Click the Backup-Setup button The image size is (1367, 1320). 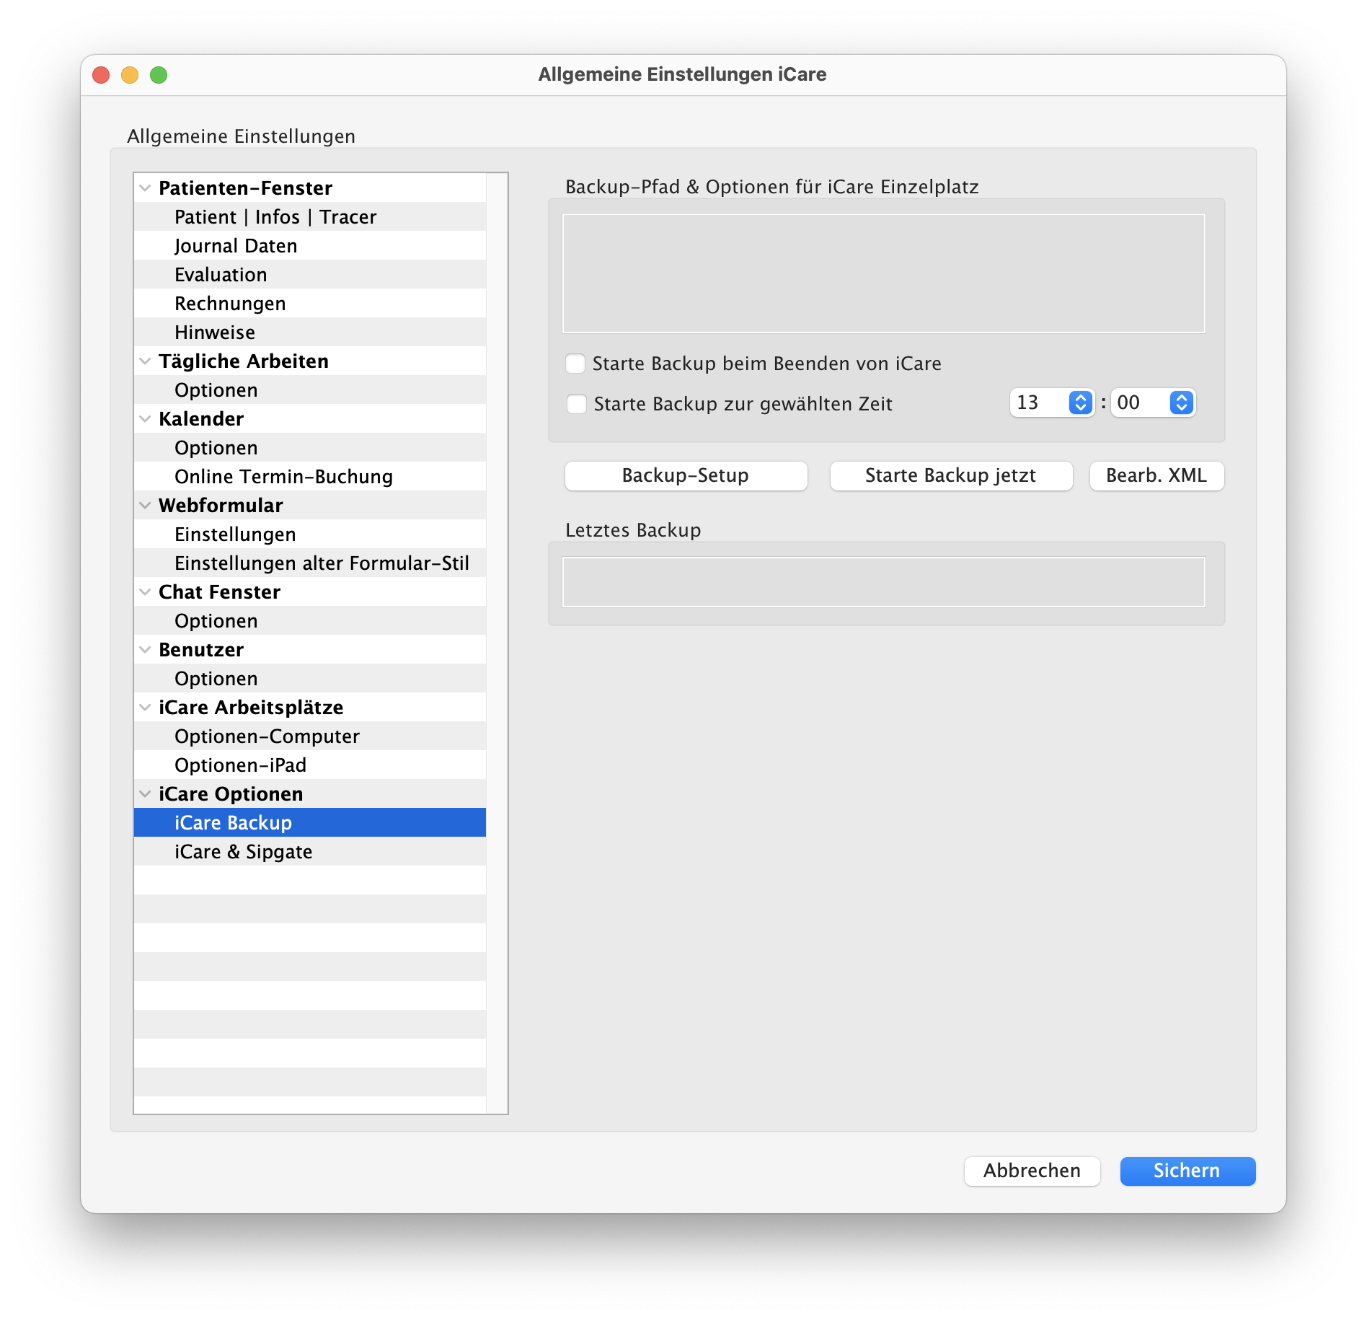tap(685, 476)
